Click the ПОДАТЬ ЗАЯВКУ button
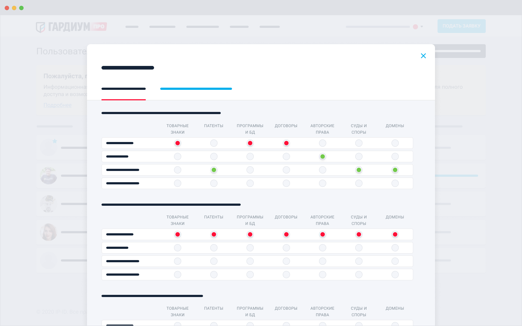Screen dimensions: 522x326 [461, 26]
